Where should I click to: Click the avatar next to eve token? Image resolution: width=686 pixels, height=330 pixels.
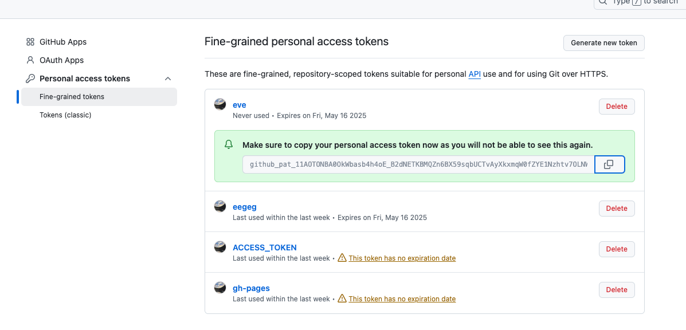220,104
